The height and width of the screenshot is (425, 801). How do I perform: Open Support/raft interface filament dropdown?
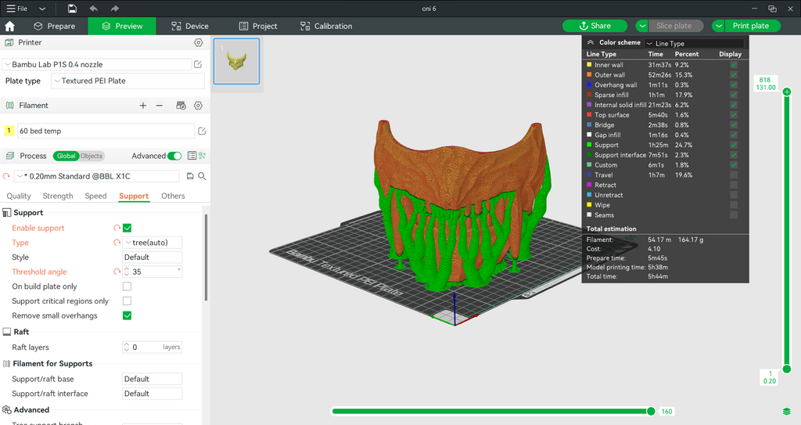point(153,393)
